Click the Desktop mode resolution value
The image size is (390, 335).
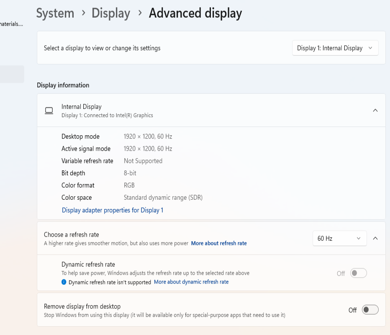(x=148, y=137)
